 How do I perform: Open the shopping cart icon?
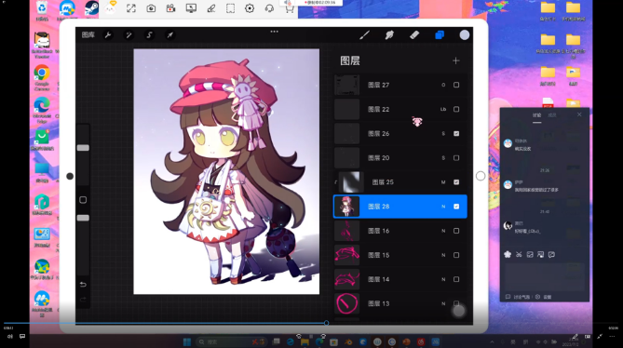tap(290, 9)
